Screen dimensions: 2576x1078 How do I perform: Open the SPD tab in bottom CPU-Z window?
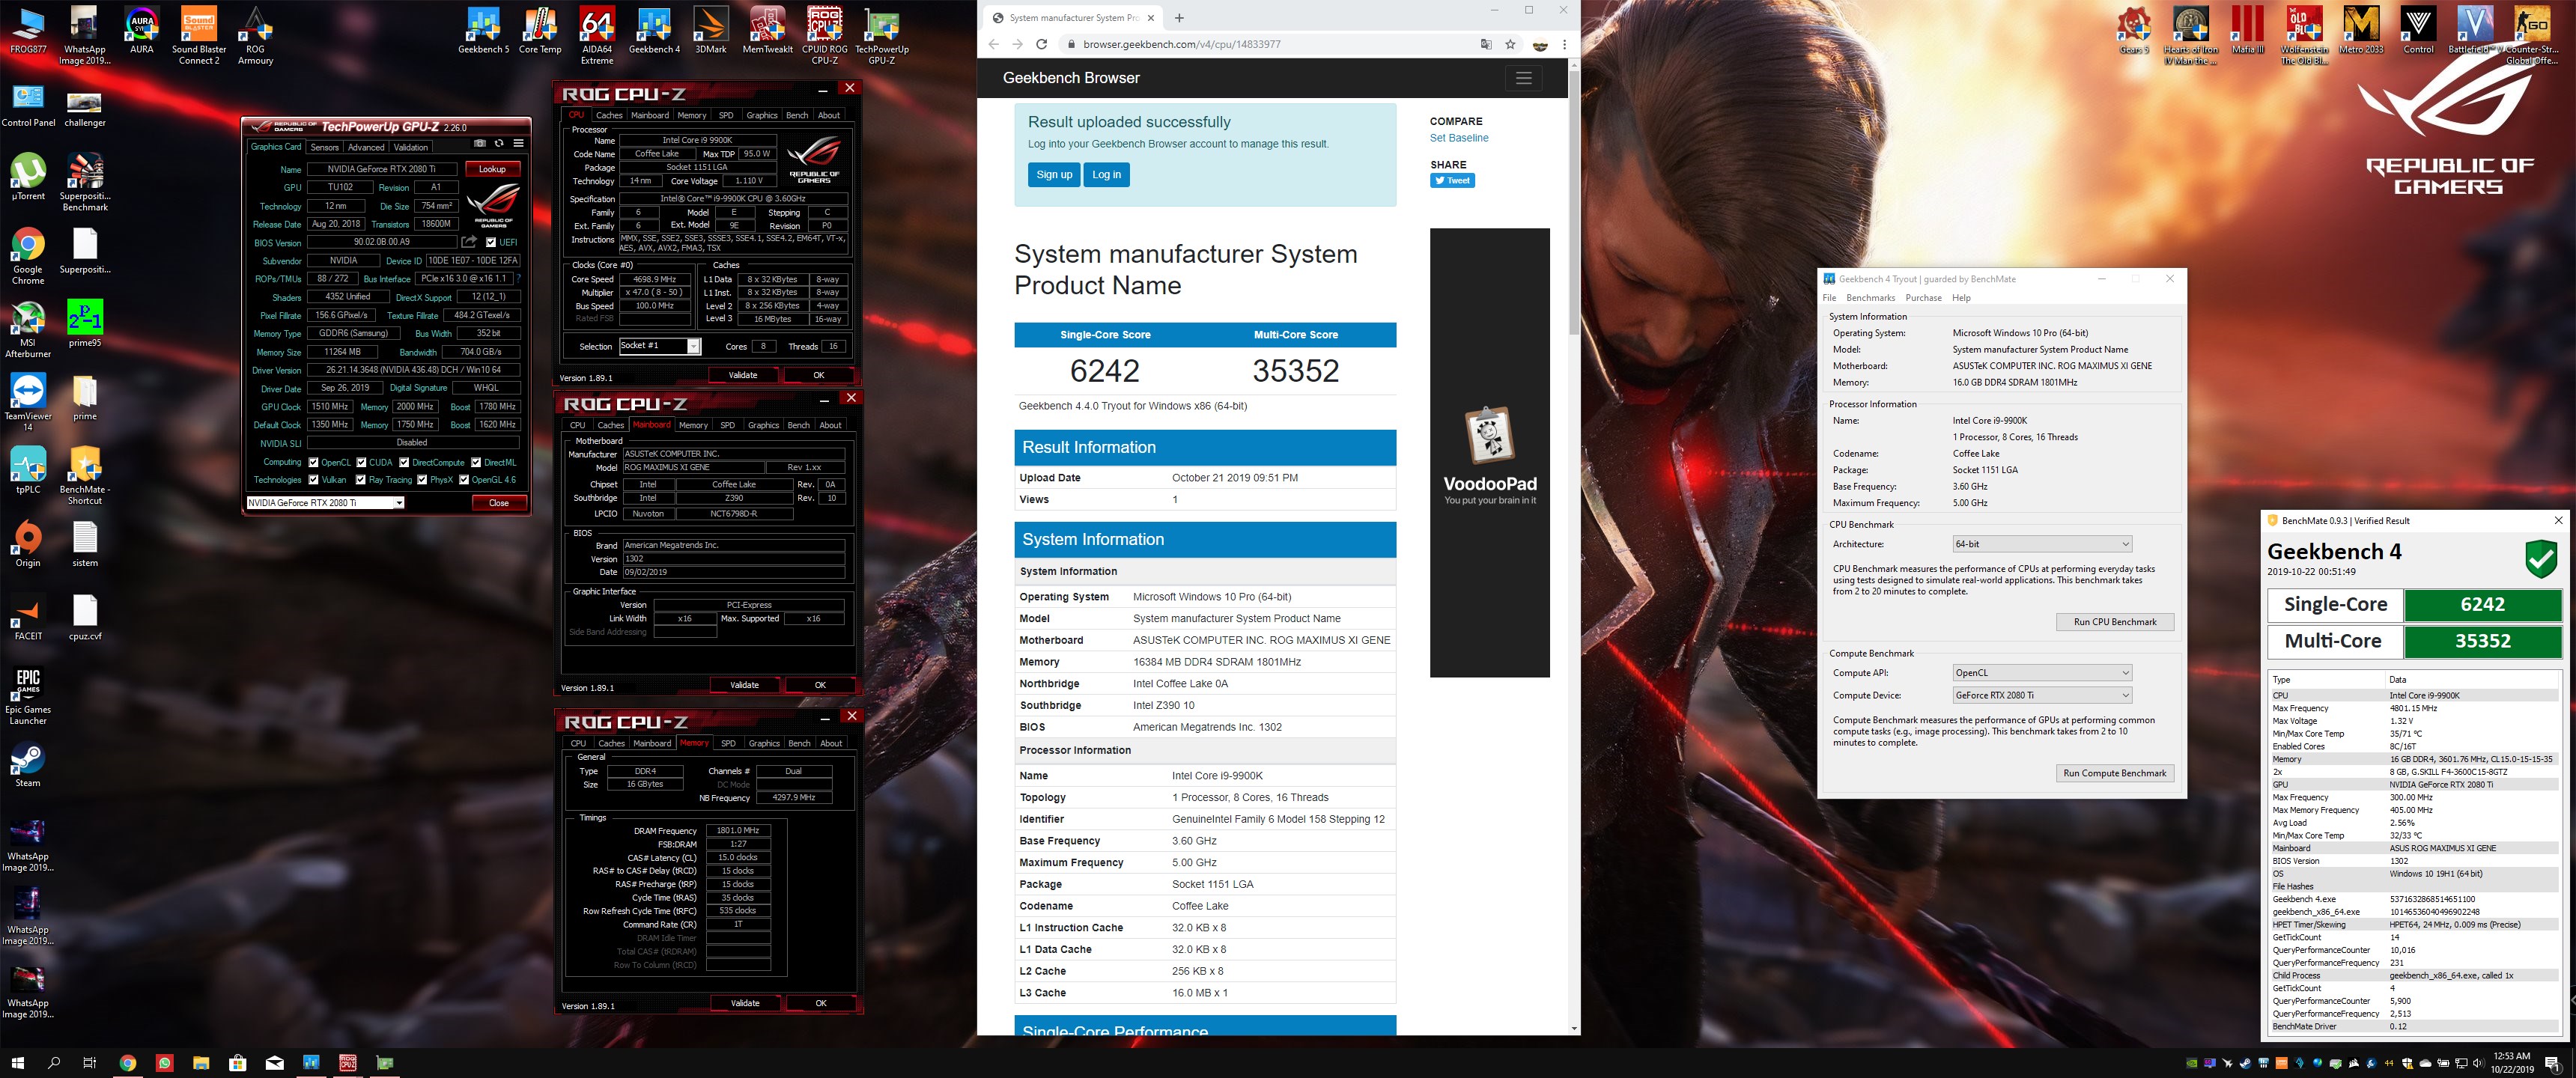click(728, 743)
